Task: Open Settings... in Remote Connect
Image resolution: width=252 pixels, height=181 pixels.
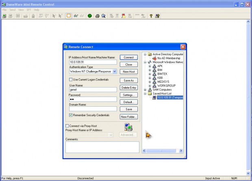Action: click(x=129, y=95)
